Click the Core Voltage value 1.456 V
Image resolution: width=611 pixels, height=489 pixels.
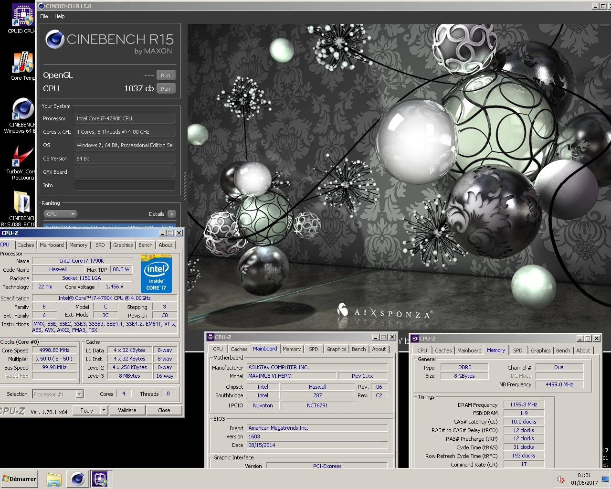click(x=115, y=287)
